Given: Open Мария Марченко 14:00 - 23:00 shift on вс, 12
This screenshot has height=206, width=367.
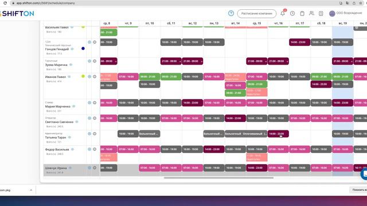Looking at the screenshot, I should (193, 103).
